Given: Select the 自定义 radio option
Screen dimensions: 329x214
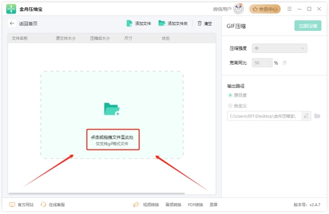Looking at the screenshot, I should 230,106.
